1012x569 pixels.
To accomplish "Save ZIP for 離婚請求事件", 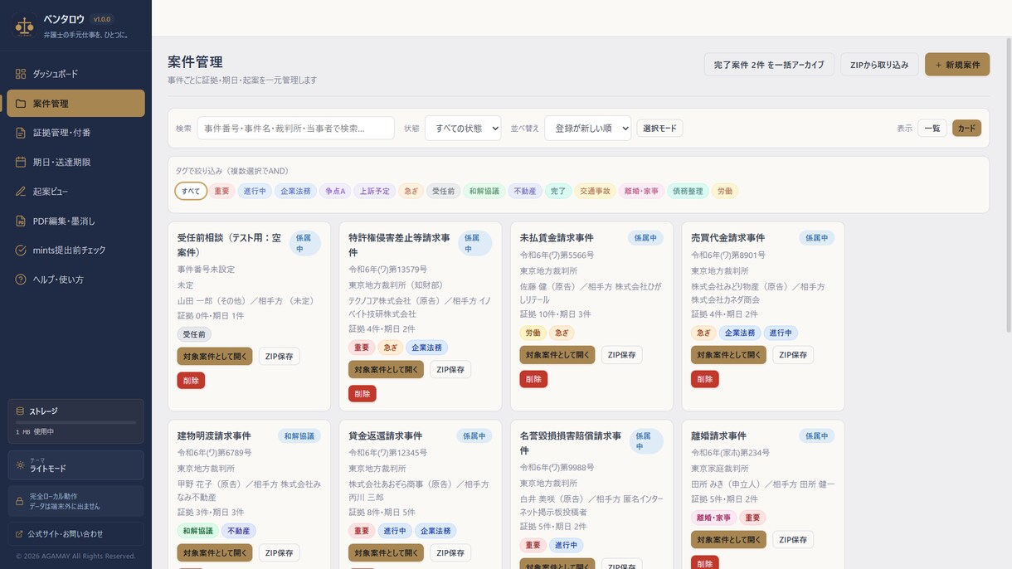I will 793,539.
